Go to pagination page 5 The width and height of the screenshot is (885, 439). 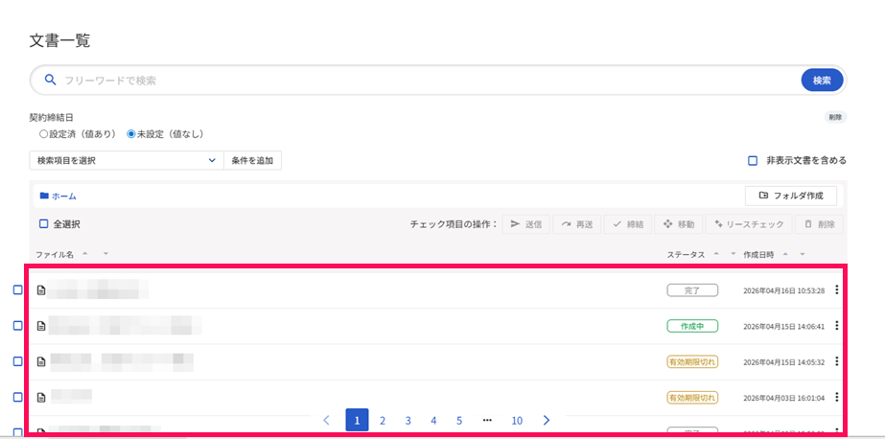click(x=459, y=421)
